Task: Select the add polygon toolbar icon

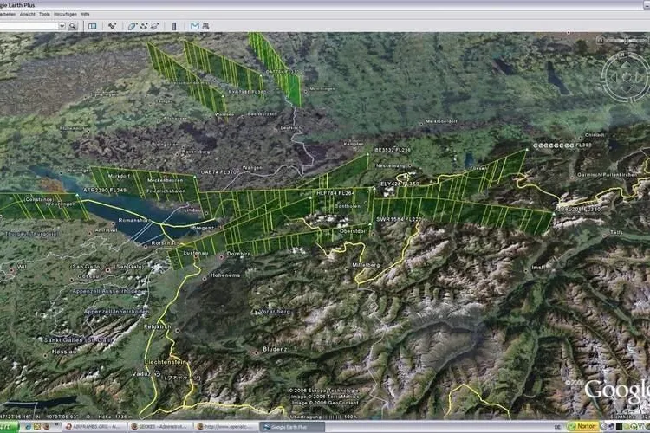Action: (133, 26)
